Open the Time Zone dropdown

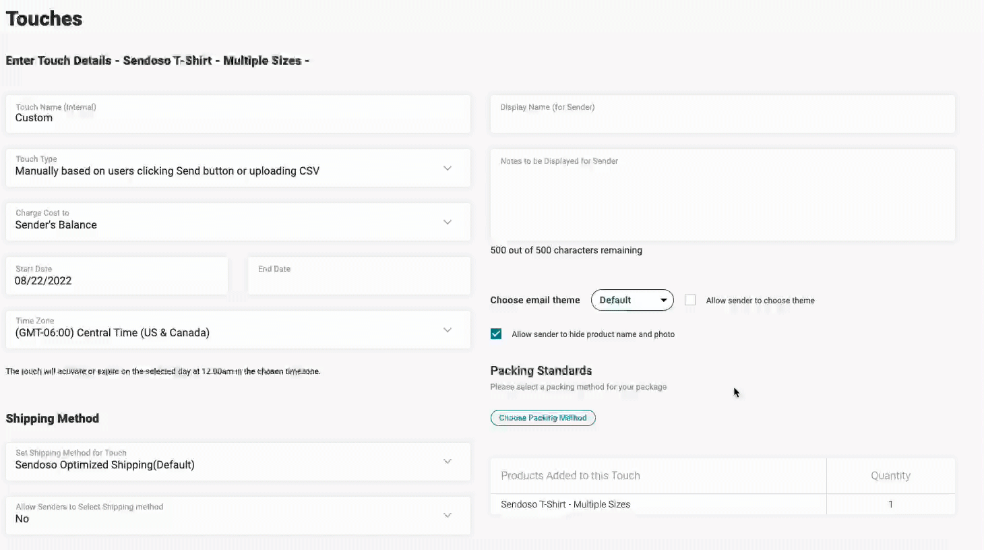coord(238,330)
